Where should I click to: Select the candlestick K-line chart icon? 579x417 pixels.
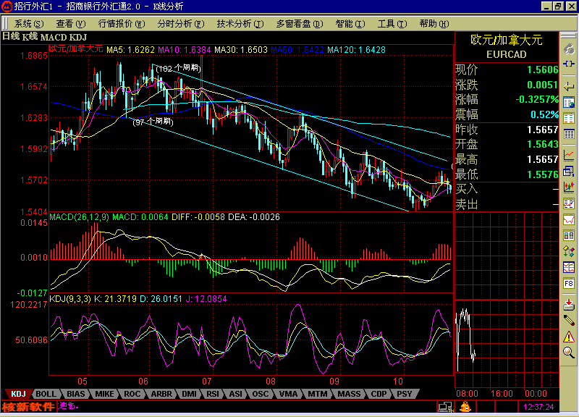(x=569, y=188)
